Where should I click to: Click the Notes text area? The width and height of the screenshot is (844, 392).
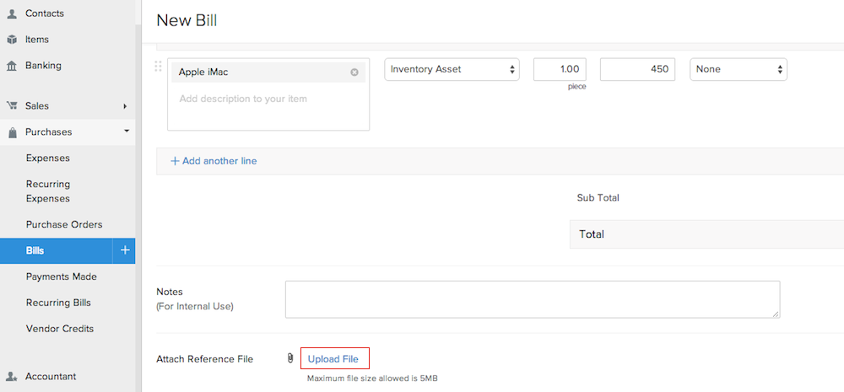532,299
